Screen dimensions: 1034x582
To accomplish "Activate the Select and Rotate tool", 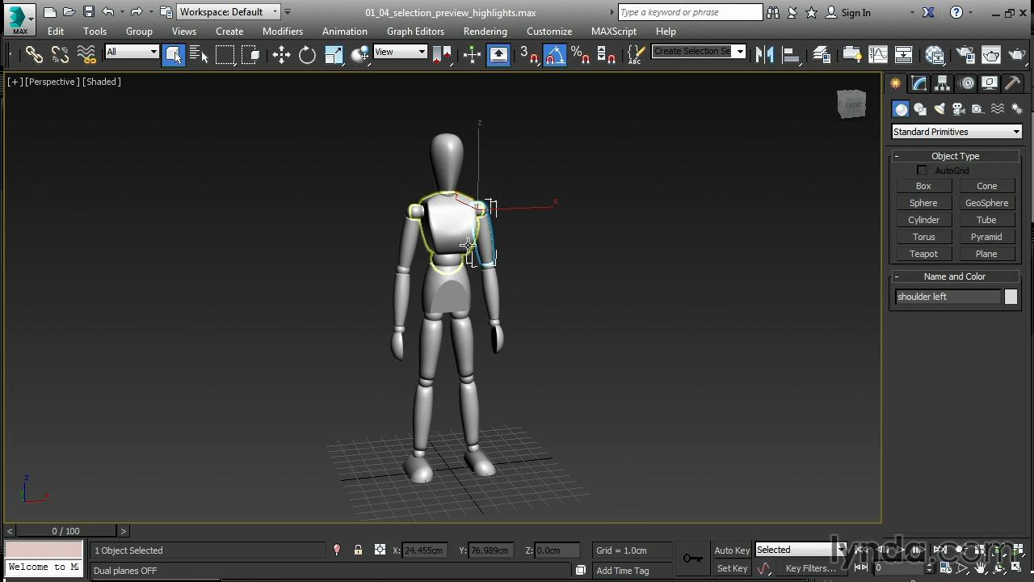I will (307, 54).
